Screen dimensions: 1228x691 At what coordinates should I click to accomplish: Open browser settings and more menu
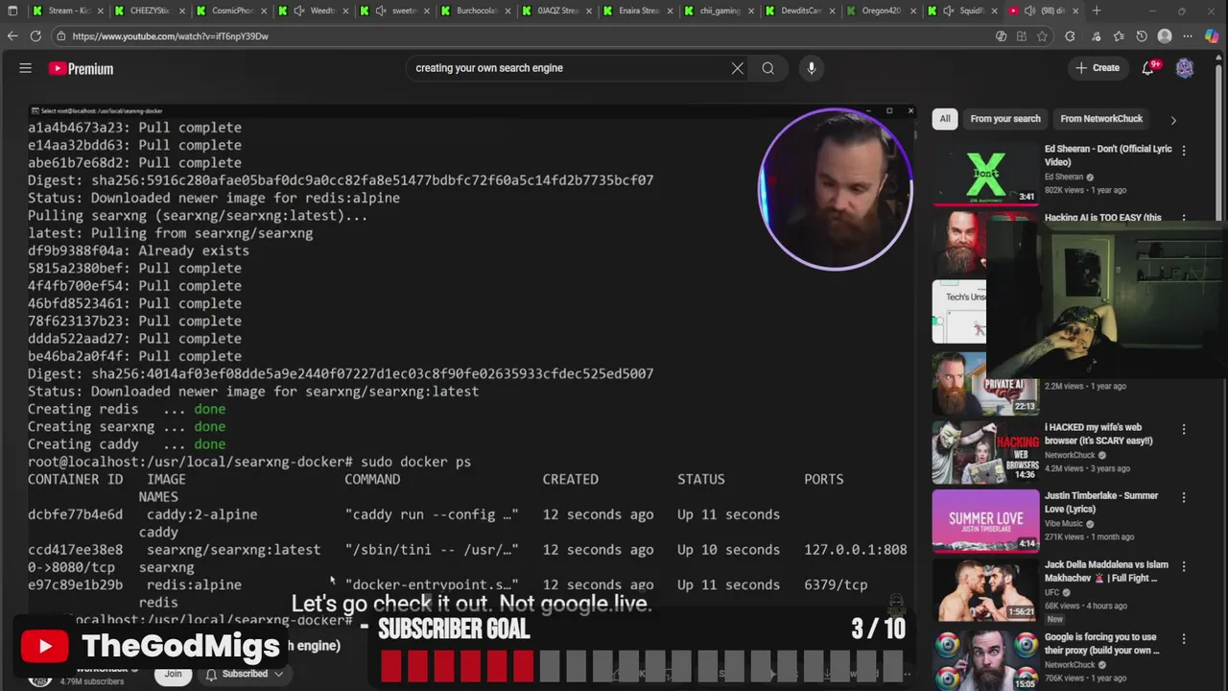point(1188,36)
